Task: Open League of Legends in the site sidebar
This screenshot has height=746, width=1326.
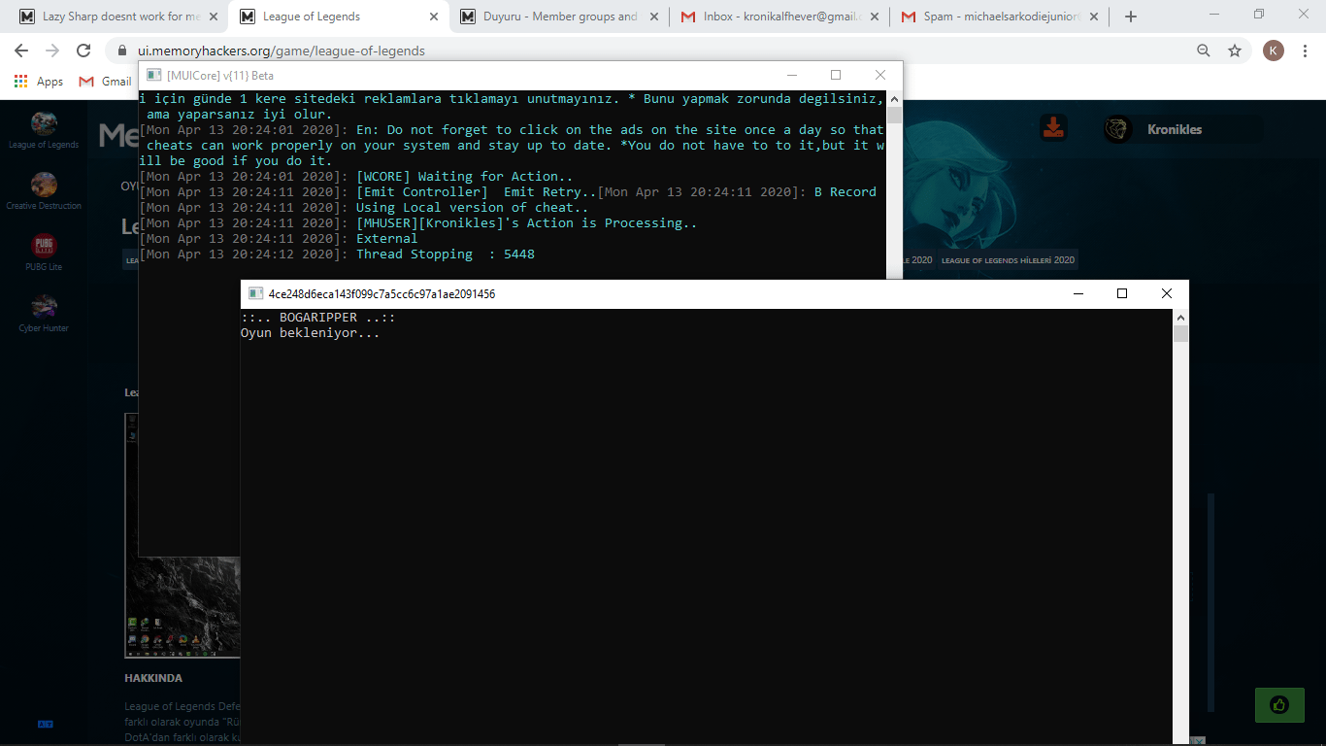Action: click(44, 130)
